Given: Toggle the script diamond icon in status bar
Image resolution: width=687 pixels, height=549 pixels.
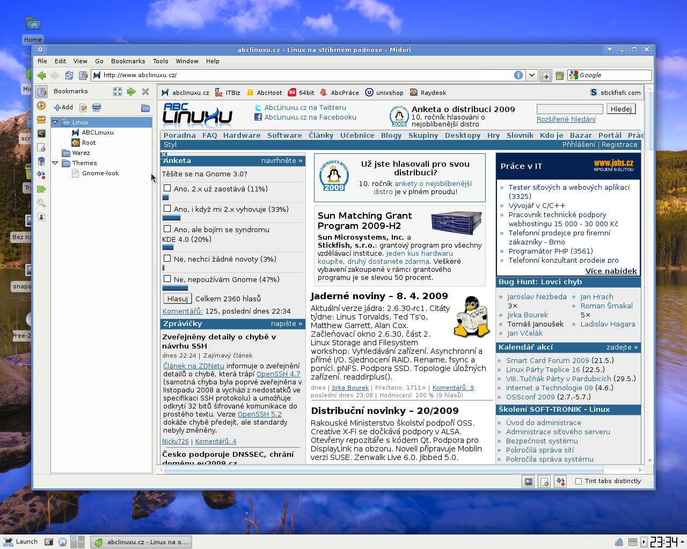Looking at the screenshot, I should (560, 481).
